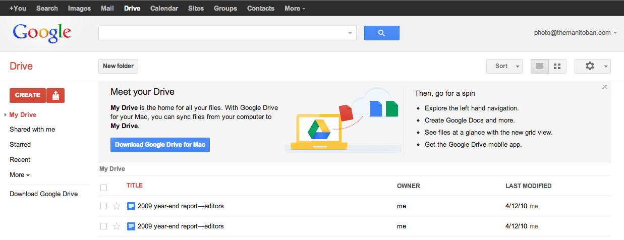Open the settings gear menu
The width and height of the screenshot is (624, 240).
(592, 67)
